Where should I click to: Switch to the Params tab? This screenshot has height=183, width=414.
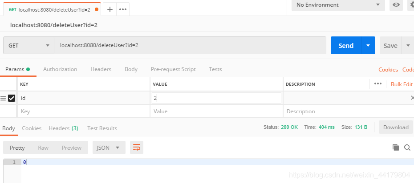click(18, 69)
